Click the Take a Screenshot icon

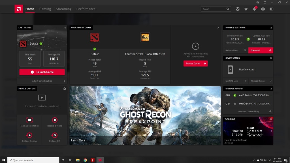(29, 120)
